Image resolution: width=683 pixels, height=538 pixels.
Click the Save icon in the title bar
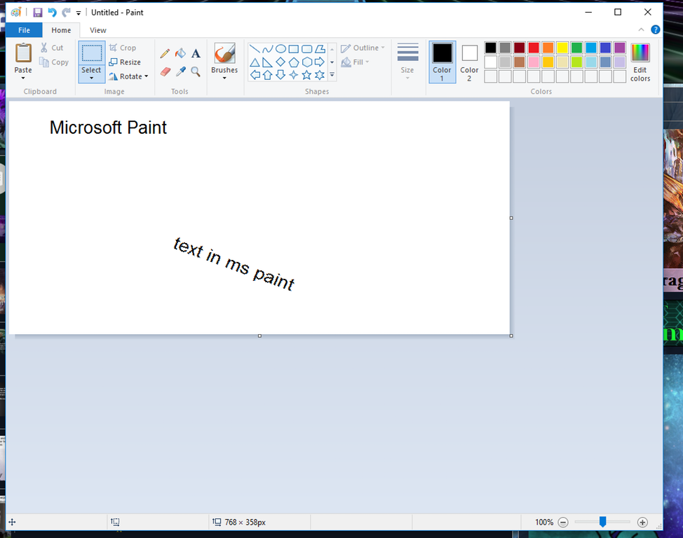(x=38, y=12)
